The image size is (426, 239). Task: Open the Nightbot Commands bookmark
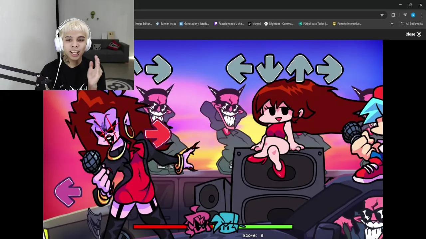tap(279, 24)
